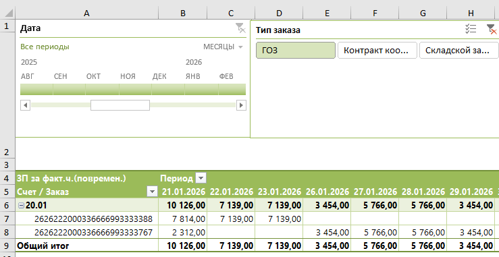Screen dimensions: 499x257
Task: Click the Select All corner button
Action: pos(7,13)
